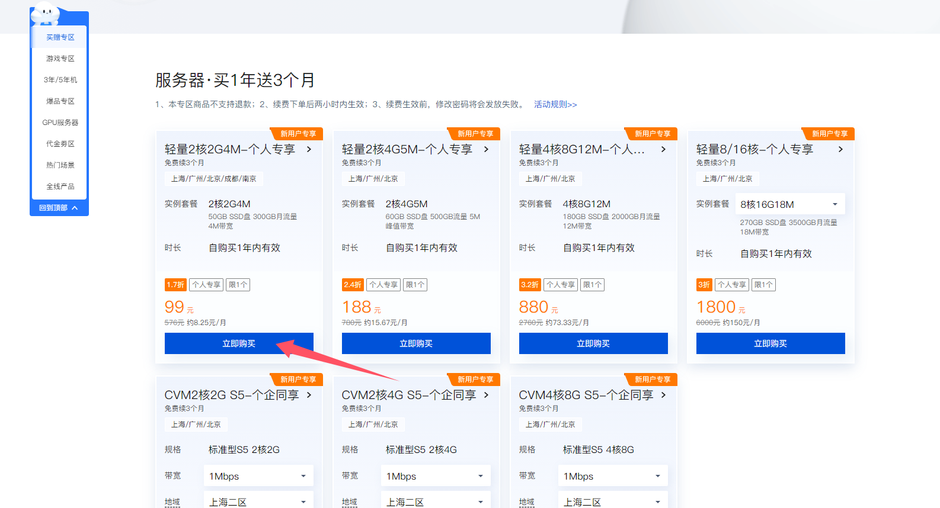Open arrow next to CVM2核2G S5 title
Viewport: 940px width, 508px height.
[309, 395]
